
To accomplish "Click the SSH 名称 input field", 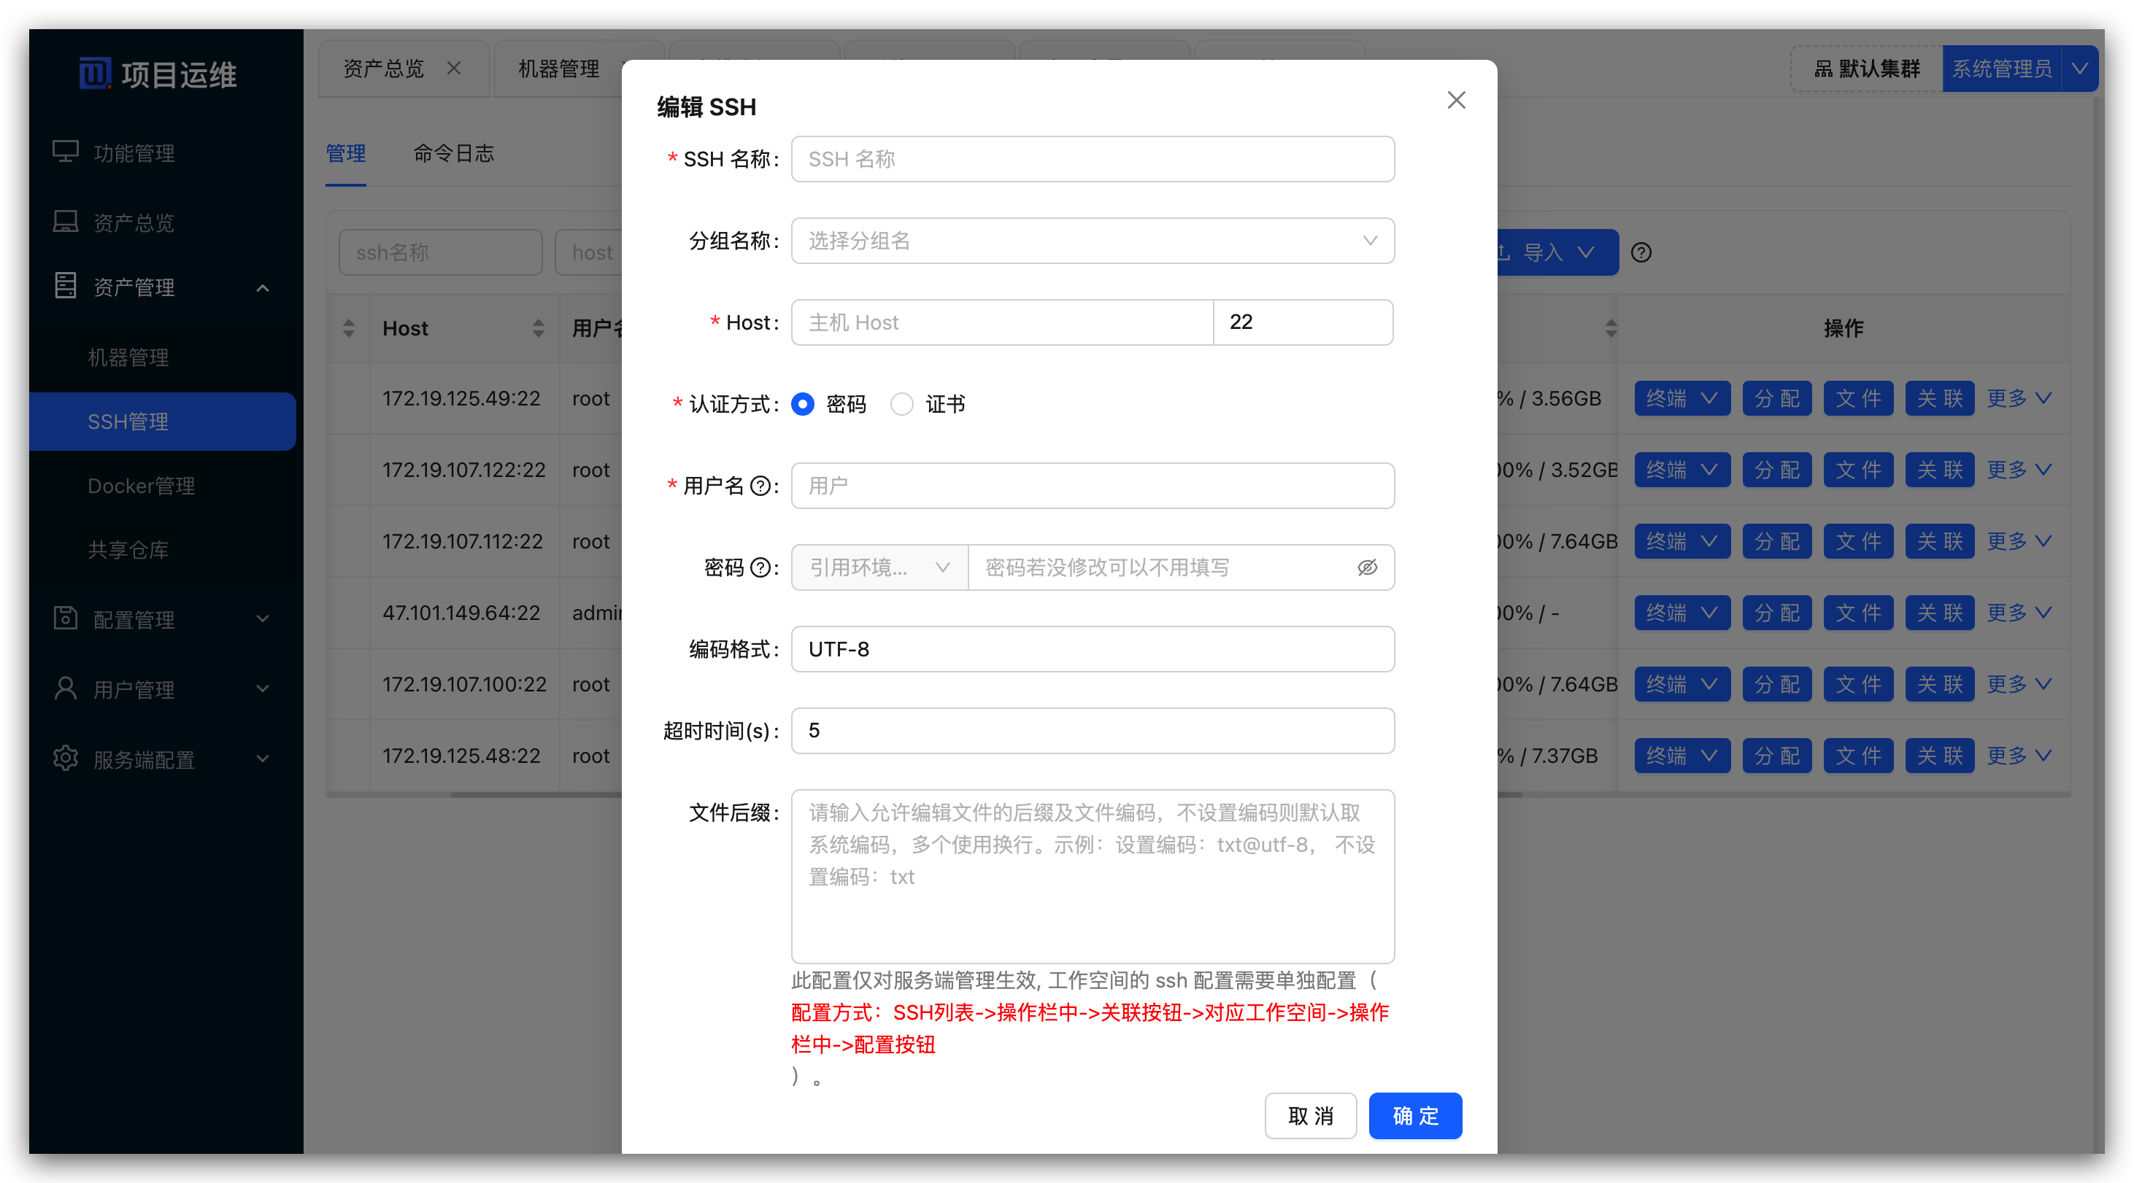I will [1092, 159].
